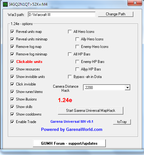The image size is (144, 155).
Task: Disable Remove fog minimap option
Action: (12, 54)
